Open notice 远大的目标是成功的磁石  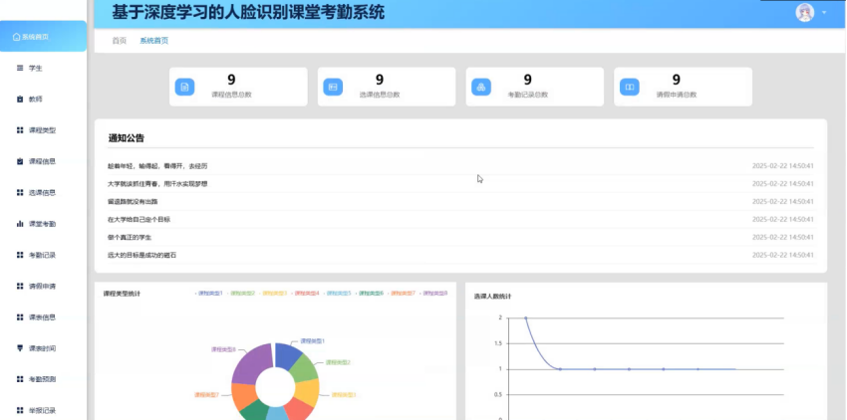point(141,255)
